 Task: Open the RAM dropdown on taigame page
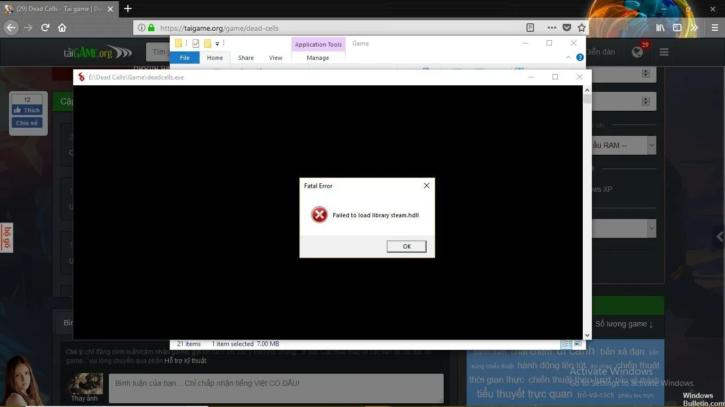(624, 145)
